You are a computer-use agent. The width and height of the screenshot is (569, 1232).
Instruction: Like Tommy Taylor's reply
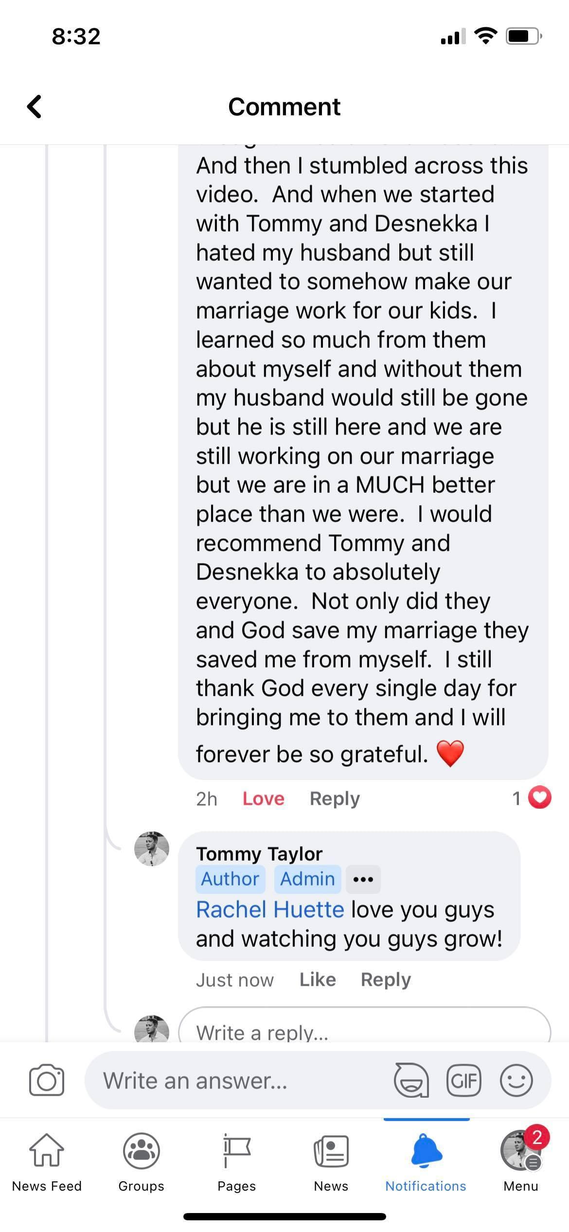click(x=318, y=979)
